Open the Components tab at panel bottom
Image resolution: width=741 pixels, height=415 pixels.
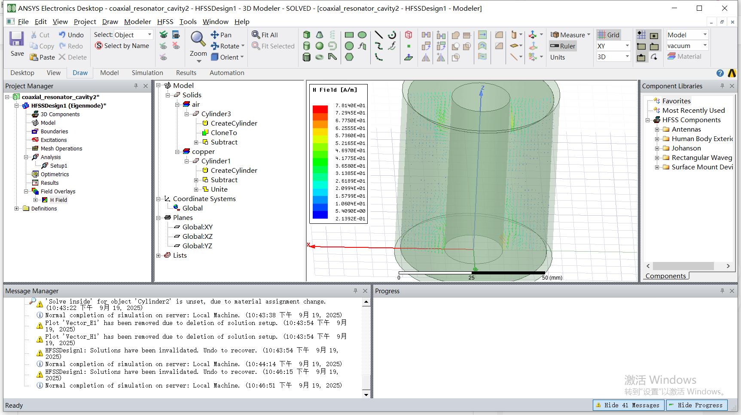665,276
